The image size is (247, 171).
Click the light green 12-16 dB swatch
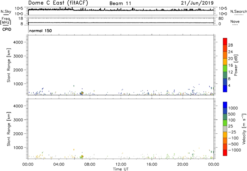(x=225, y=69)
